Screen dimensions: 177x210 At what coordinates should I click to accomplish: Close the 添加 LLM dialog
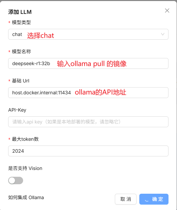[167, 11]
